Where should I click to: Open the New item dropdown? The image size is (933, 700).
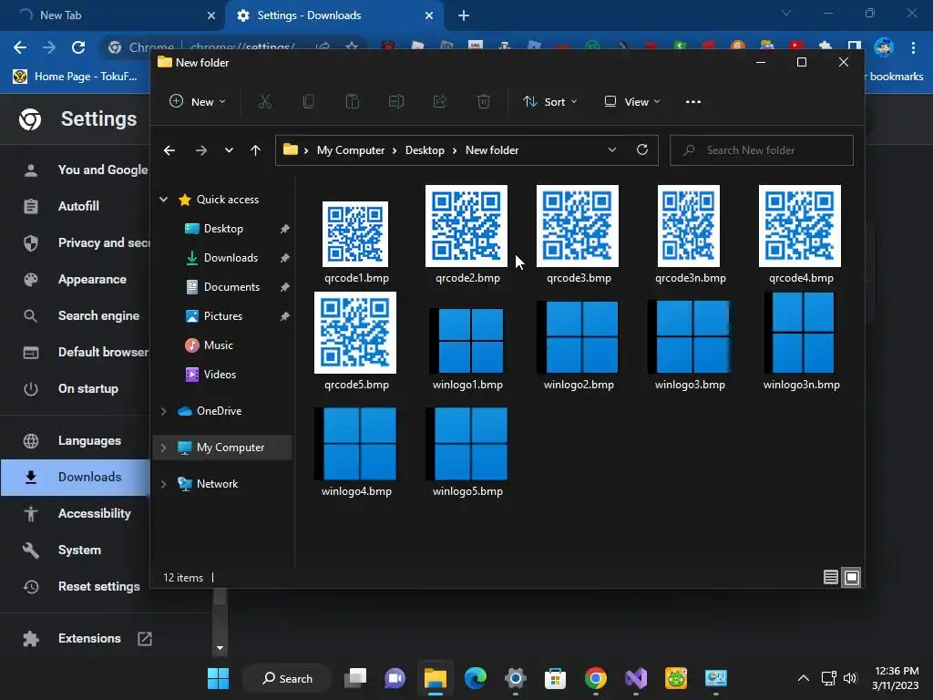point(198,102)
